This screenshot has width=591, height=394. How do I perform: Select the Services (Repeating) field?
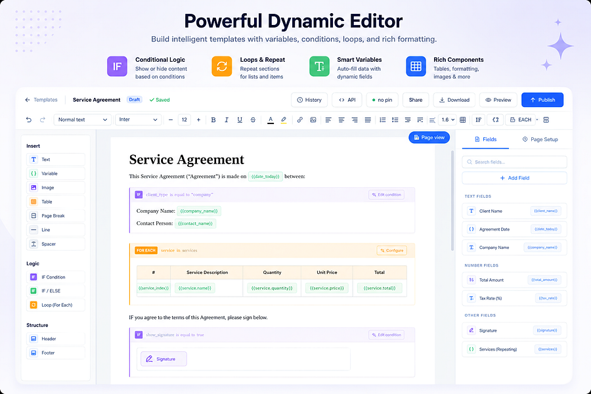pos(514,349)
